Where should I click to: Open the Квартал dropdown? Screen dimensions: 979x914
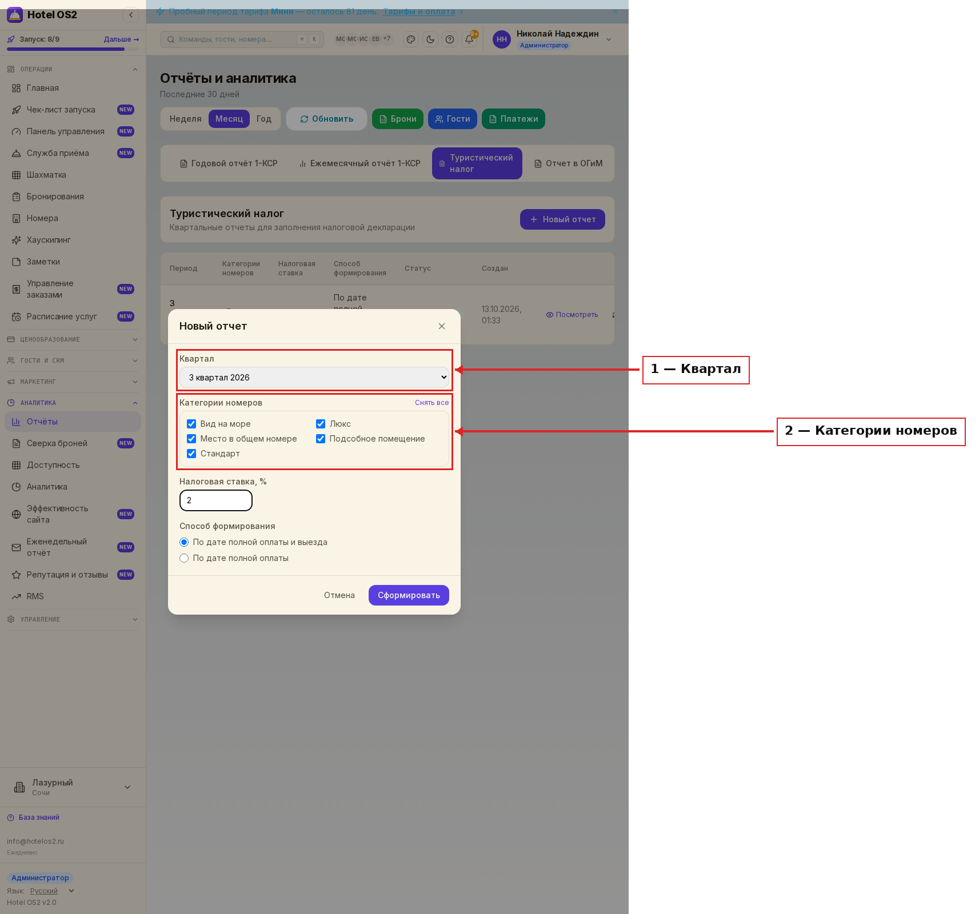click(314, 378)
